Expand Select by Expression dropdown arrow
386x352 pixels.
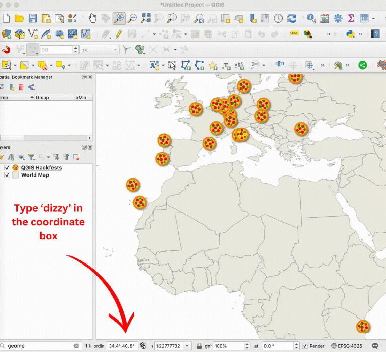[33, 65]
